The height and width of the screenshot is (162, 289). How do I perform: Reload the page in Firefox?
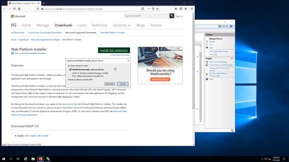[14, 9]
